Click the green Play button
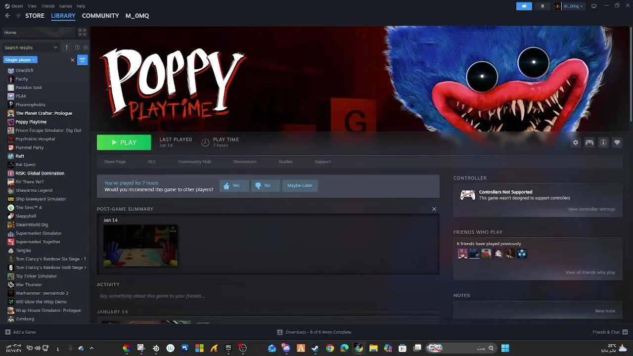The width and height of the screenshot is (633, 356). (124, 142)
